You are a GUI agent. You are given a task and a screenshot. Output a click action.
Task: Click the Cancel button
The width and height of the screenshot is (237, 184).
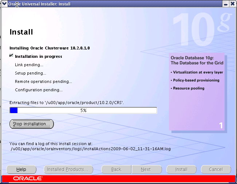pyautogui.click(x=216, y=169)
